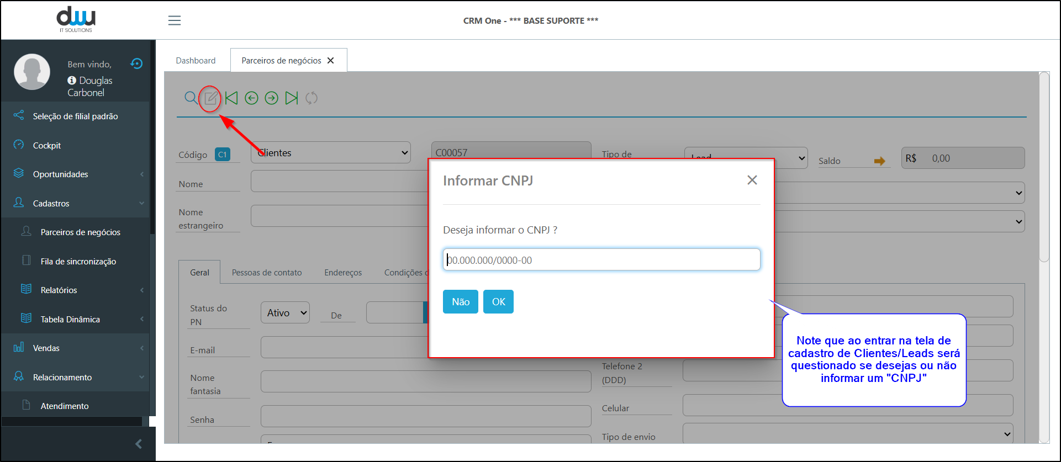Open the Status do PN Ativo dropdown
Image resolution: width=1061 pixels, height=462 pixels.
pyautogui.click(x=285, y=313)
